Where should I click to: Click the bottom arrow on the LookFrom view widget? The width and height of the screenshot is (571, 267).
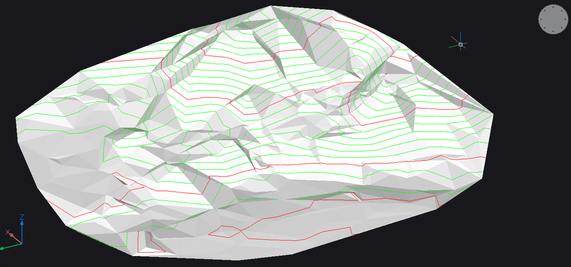point(553,31)
